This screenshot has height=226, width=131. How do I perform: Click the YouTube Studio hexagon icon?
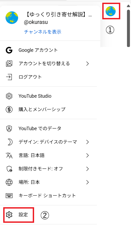[9, 96]
